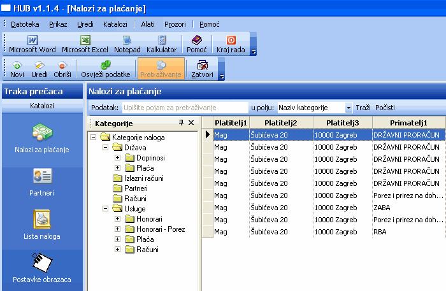
Task: Expand Plaća node under Država
Action: [117, 168]
